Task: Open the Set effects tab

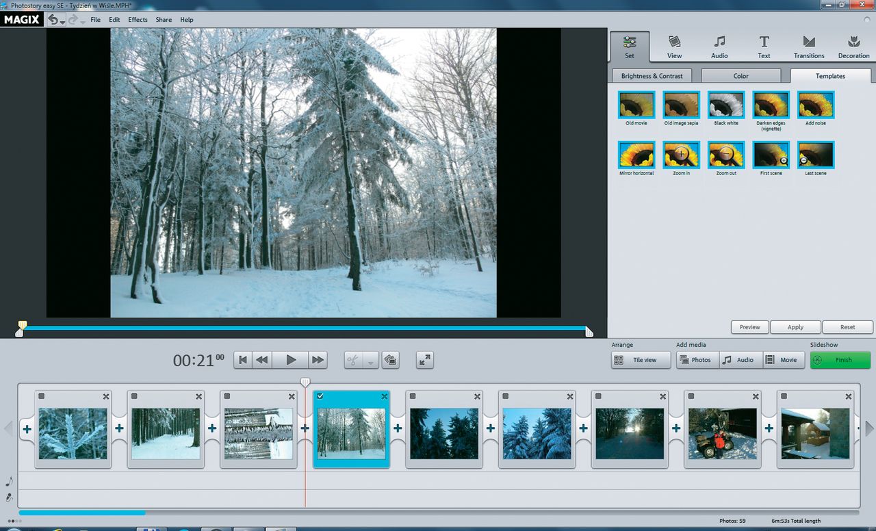Action: 630,47
